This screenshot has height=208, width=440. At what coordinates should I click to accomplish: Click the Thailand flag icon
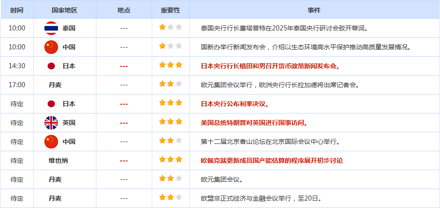coord(51,28)
